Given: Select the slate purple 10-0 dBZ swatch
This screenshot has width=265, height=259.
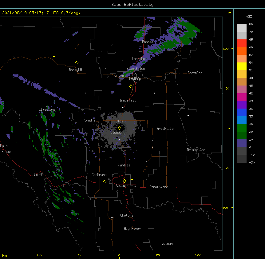Looking at the screenshot, I should (x=242, y=143).
